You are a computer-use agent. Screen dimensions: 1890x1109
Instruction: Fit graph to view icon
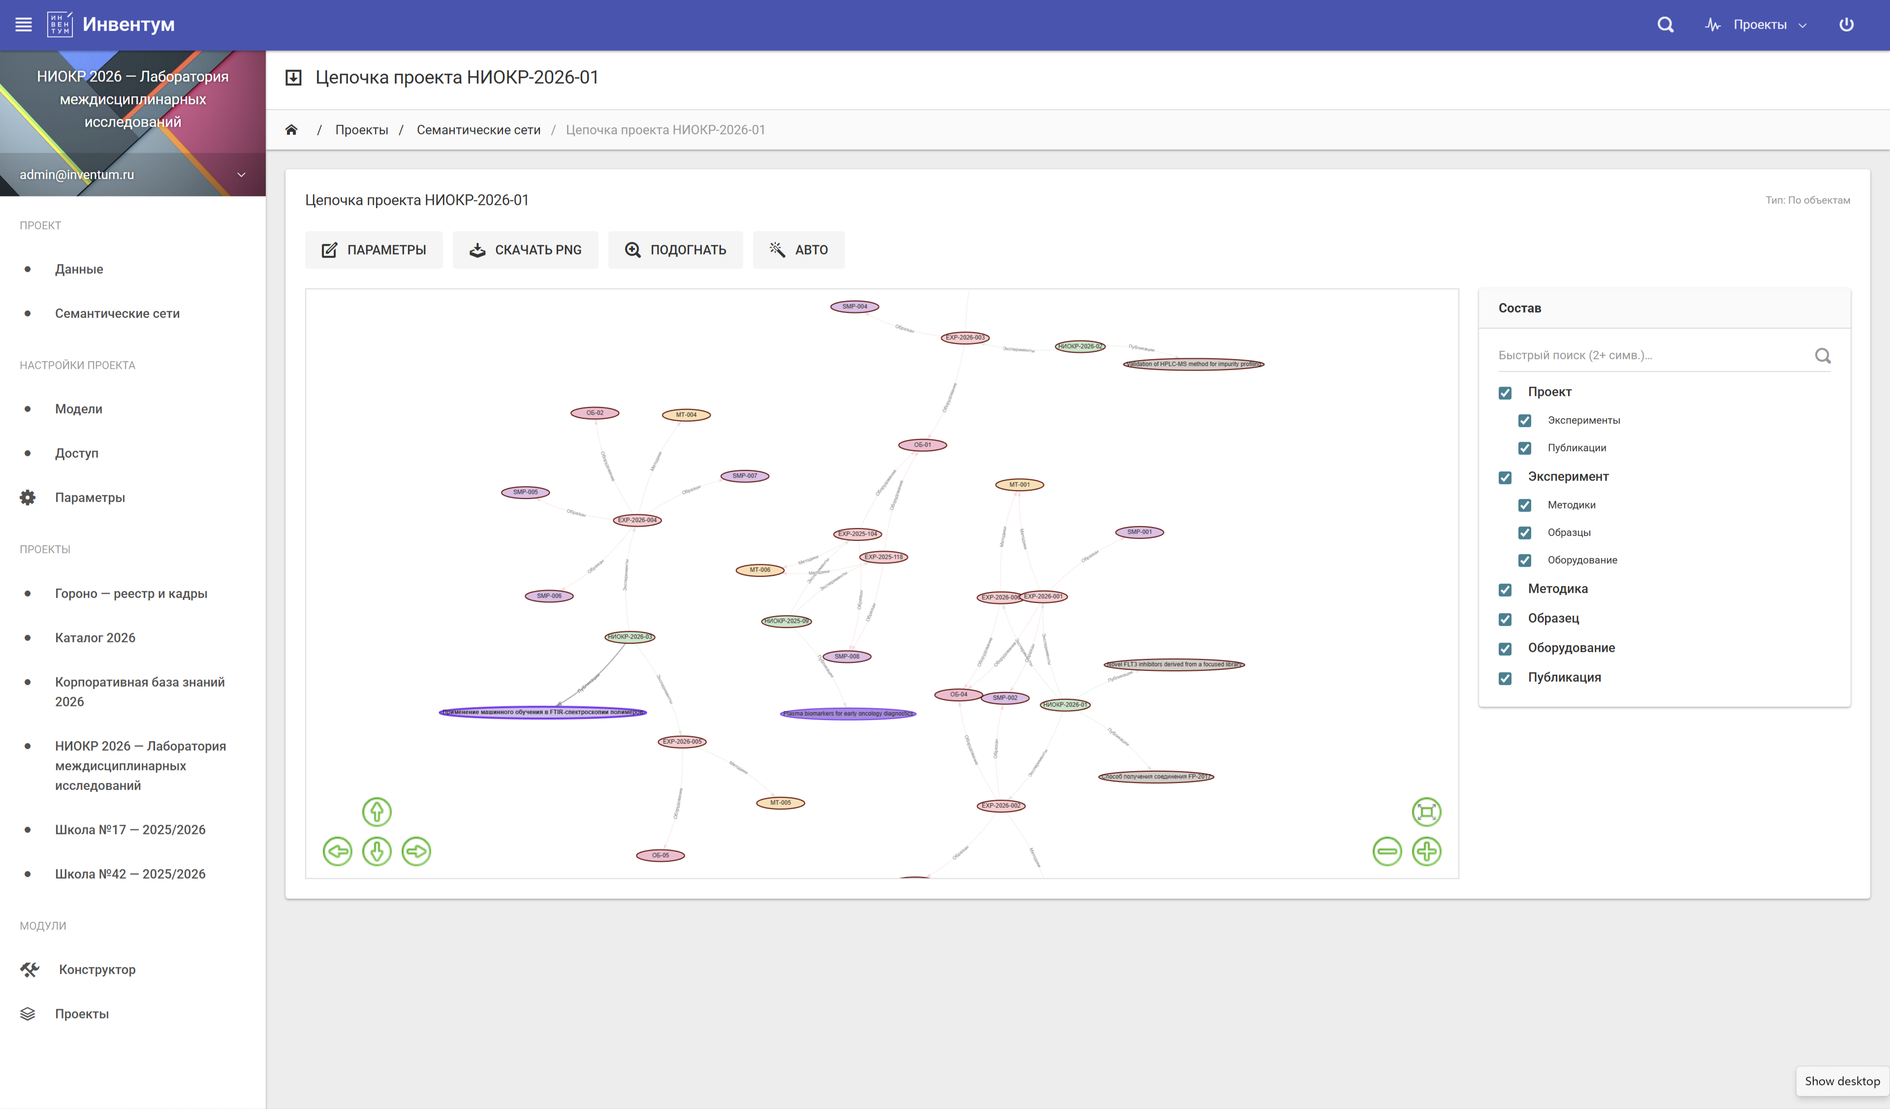pos(1426,811)
